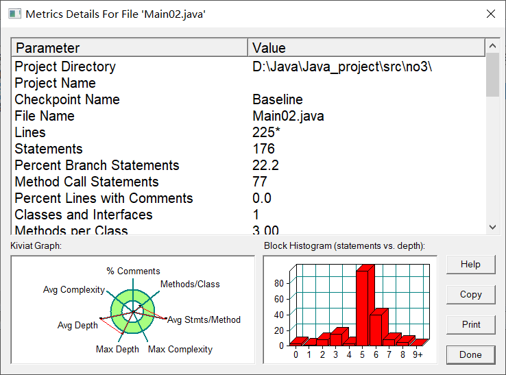Close the Metrics Details dialog

[x=490, y=14]
